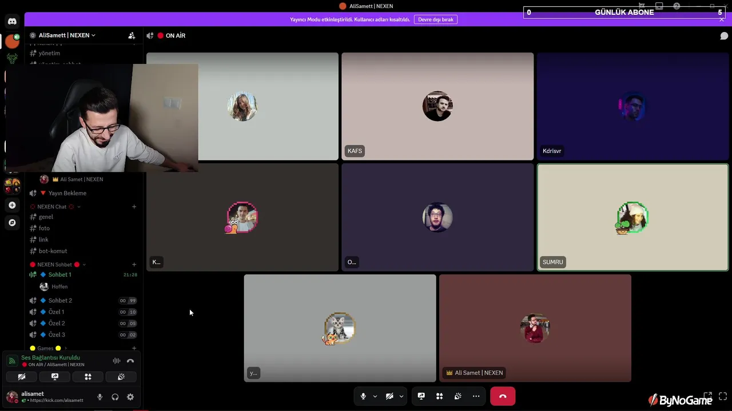732x411 pixels.
Task: Hang up with red disconnect button
Action: (x=503, y=396)
